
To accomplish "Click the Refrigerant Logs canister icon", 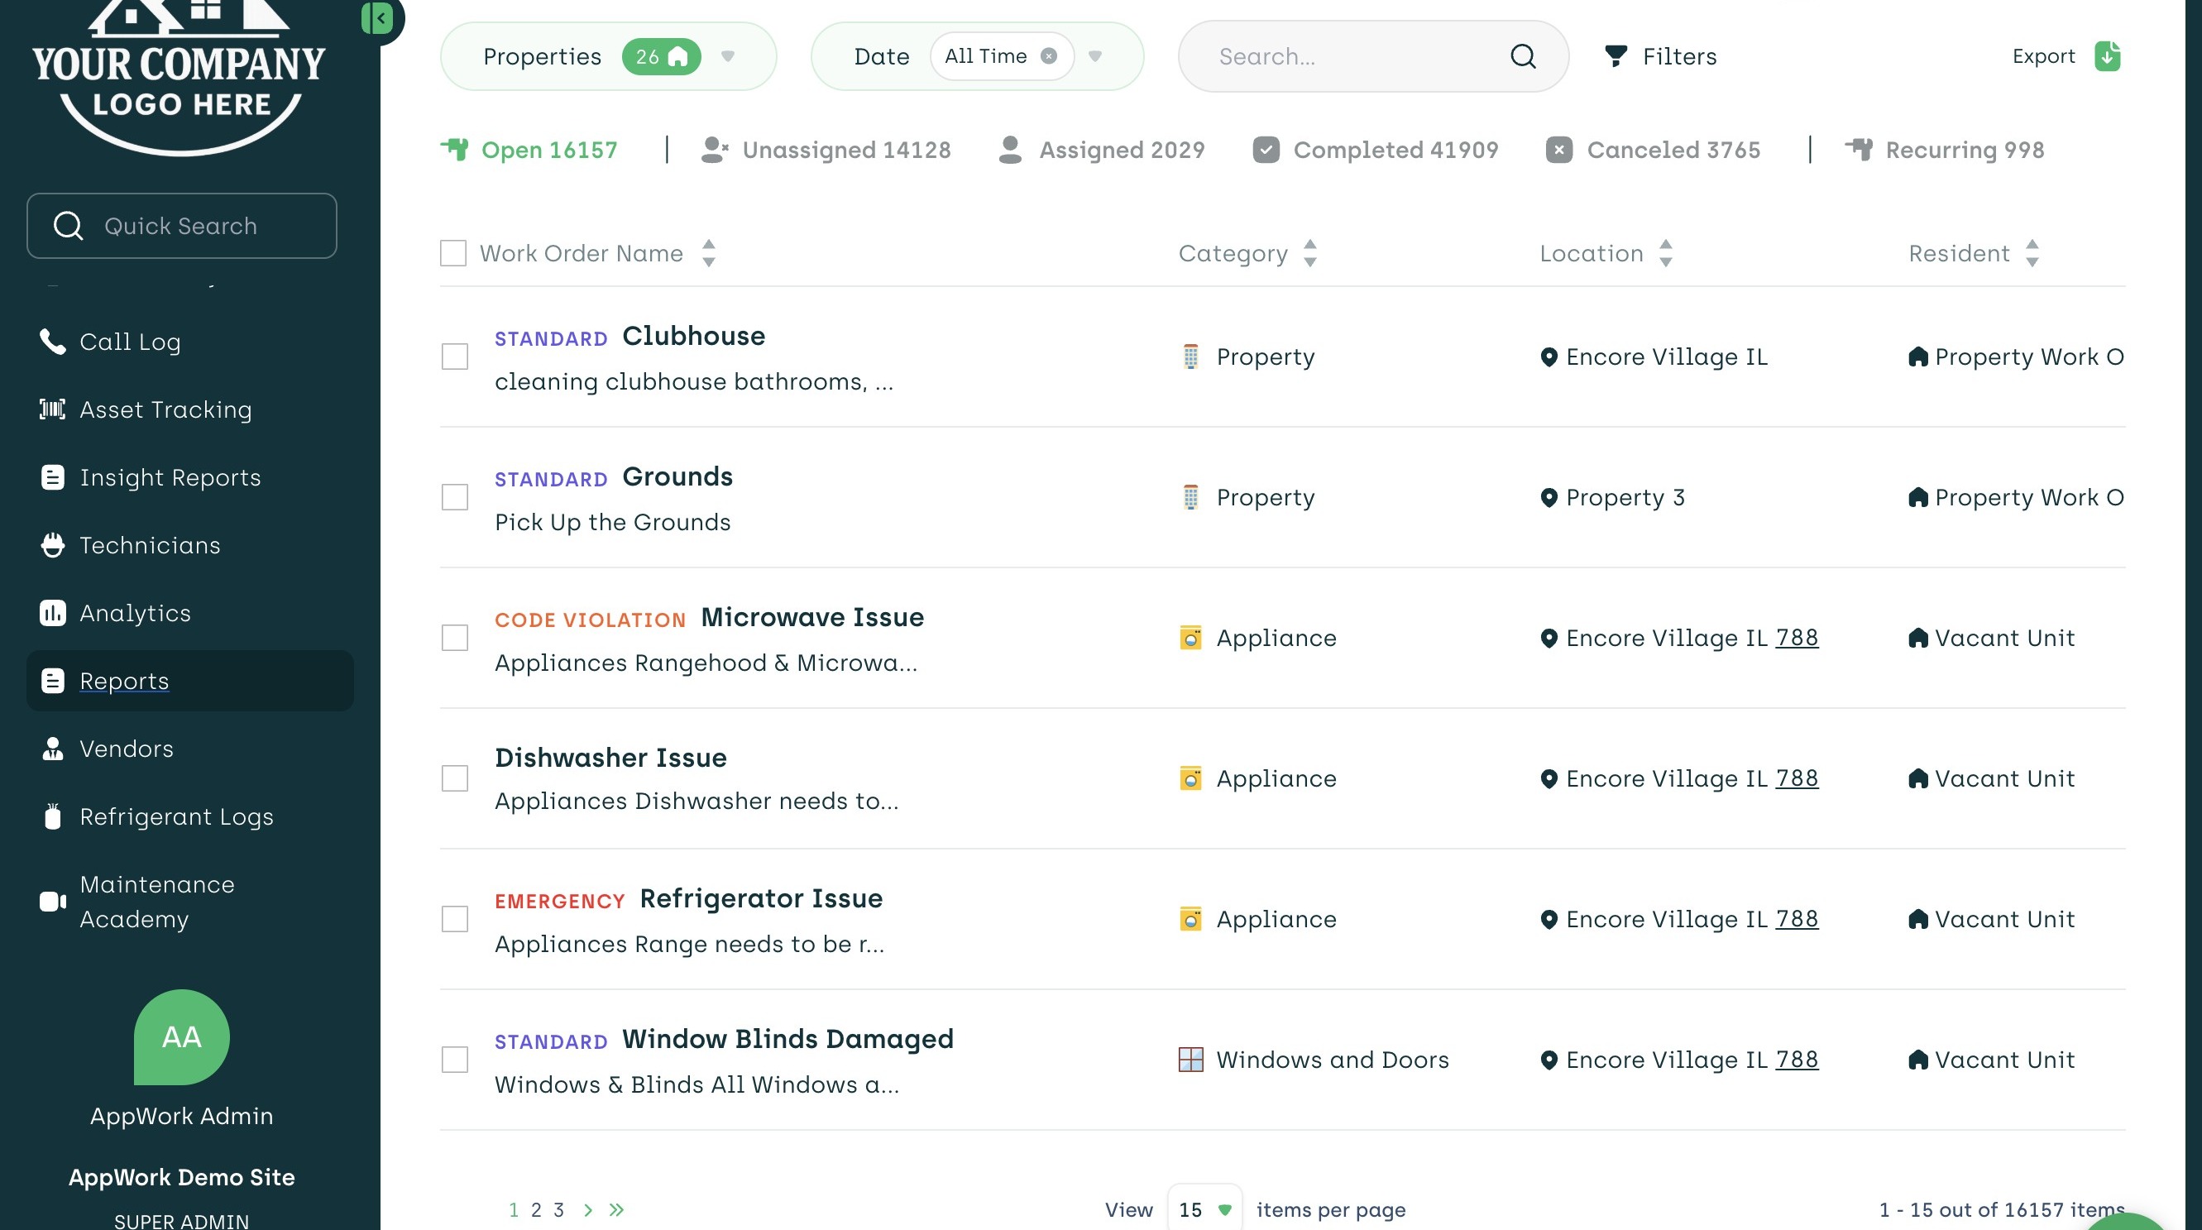I will pyautogui.click(x=52, y=816).
